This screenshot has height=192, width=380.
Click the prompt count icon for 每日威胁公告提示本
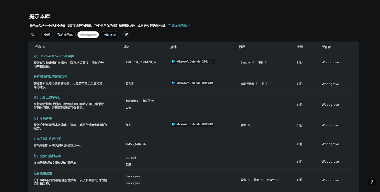(301, 162)
